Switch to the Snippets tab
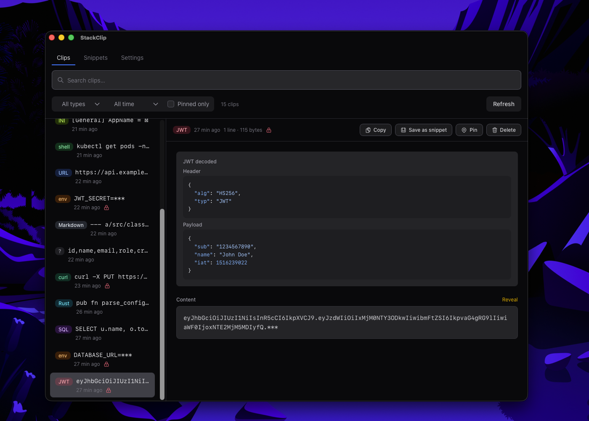The image size is (589, 421). point(96,58)
